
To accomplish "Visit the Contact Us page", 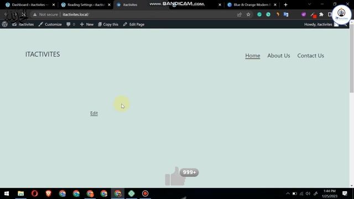I will tap(310, 56).
